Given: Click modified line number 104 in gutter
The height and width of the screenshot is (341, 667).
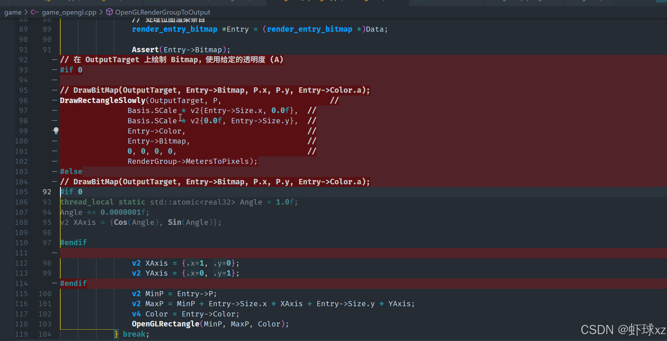Looking at the screenshot, I should 45,334.
